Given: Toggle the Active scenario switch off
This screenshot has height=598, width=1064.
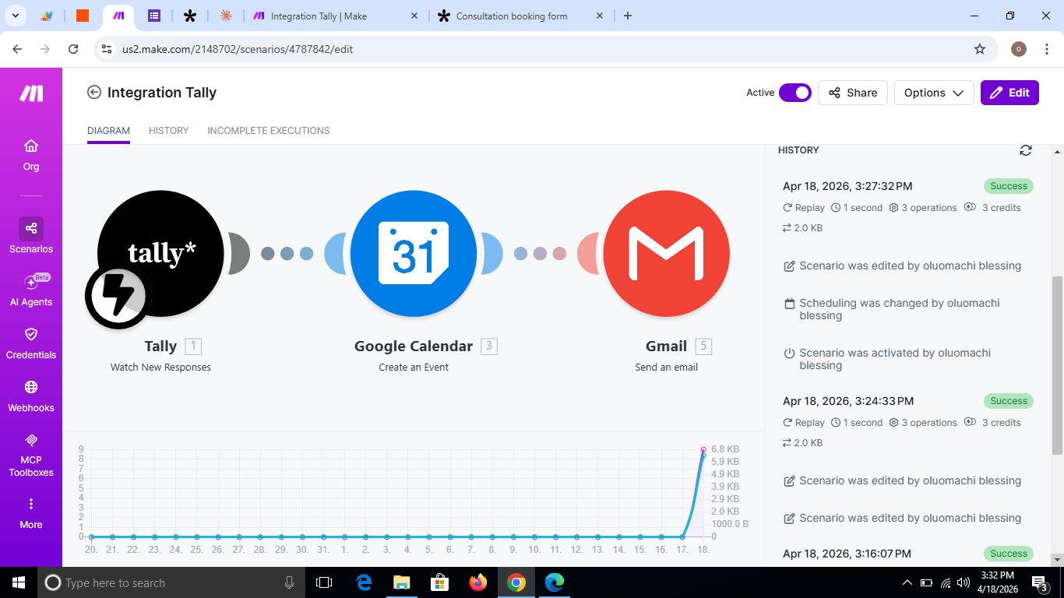Looking at the screenshot, I should (794, 93).
